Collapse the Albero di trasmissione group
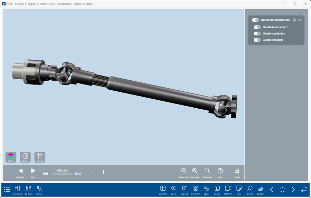311x198 pixels. click(300, 20)
